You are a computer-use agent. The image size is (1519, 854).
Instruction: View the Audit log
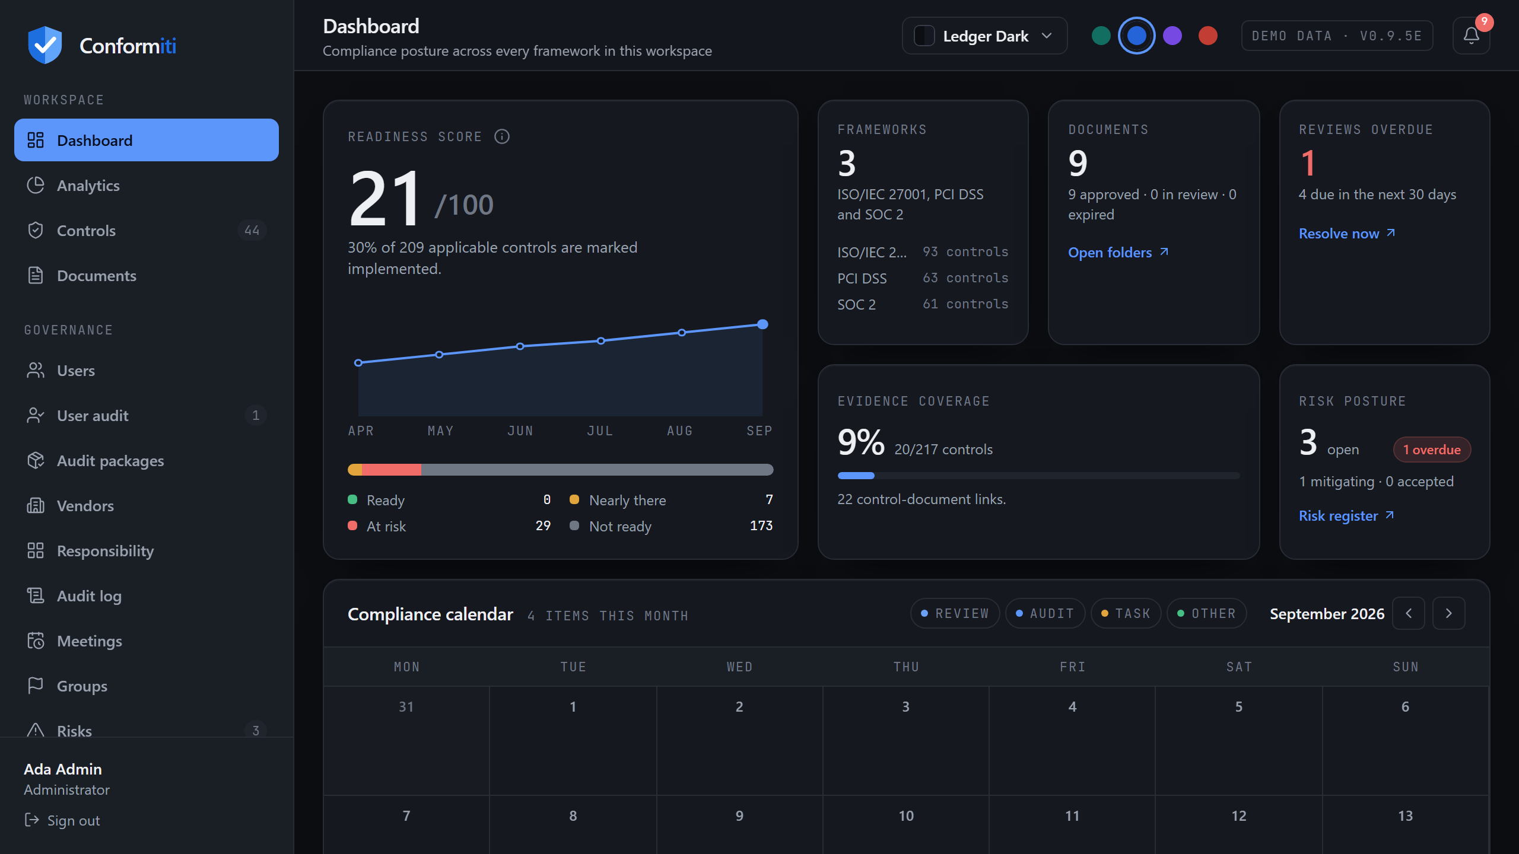coord(147,595)
